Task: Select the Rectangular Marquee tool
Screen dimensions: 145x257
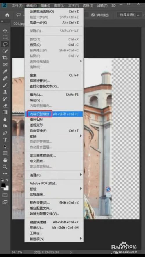Action: [x=5, y=37]
